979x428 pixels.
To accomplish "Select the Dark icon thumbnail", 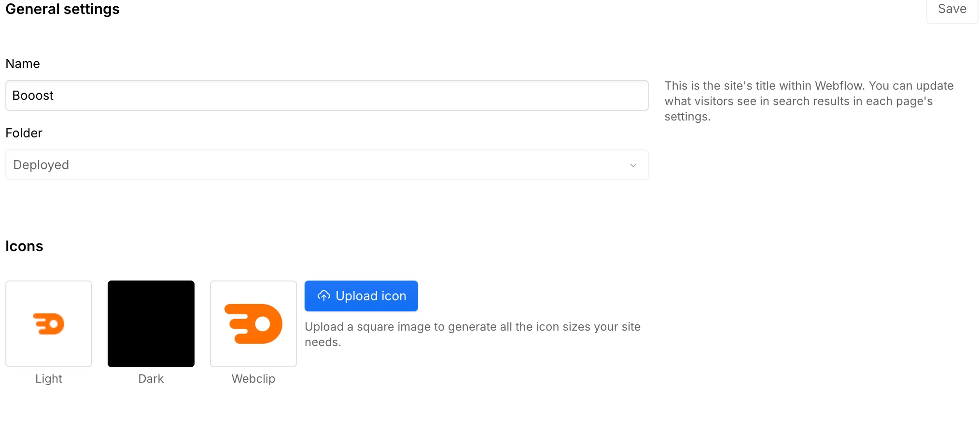I will pos(151,324).
